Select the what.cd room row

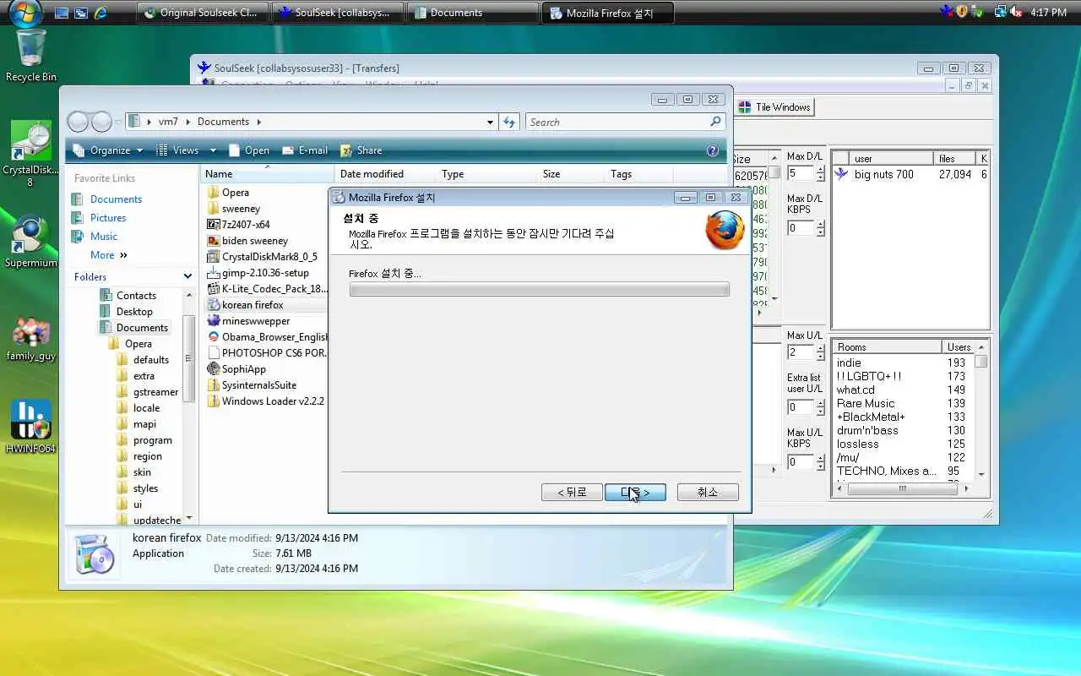[902, 390]
